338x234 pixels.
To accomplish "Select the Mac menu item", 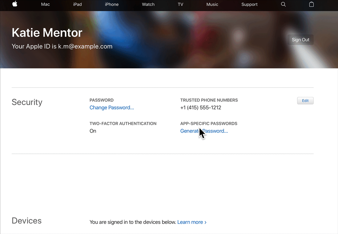I will pos(45,4).
